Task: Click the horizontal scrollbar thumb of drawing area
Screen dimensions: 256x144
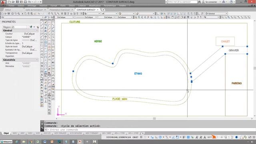Action: pos(154,118)
